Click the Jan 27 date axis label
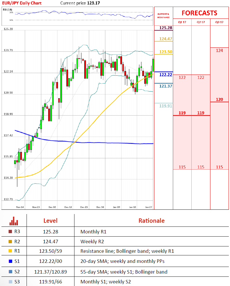The width and height of the screenshot is (230, 286). pyautogui.click(x=149, y=207)
